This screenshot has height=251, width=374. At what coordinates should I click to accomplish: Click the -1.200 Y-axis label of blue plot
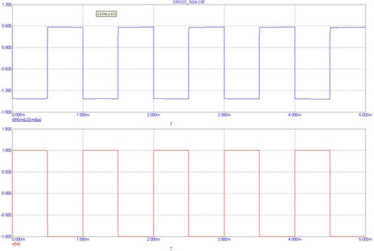[6, 90]
